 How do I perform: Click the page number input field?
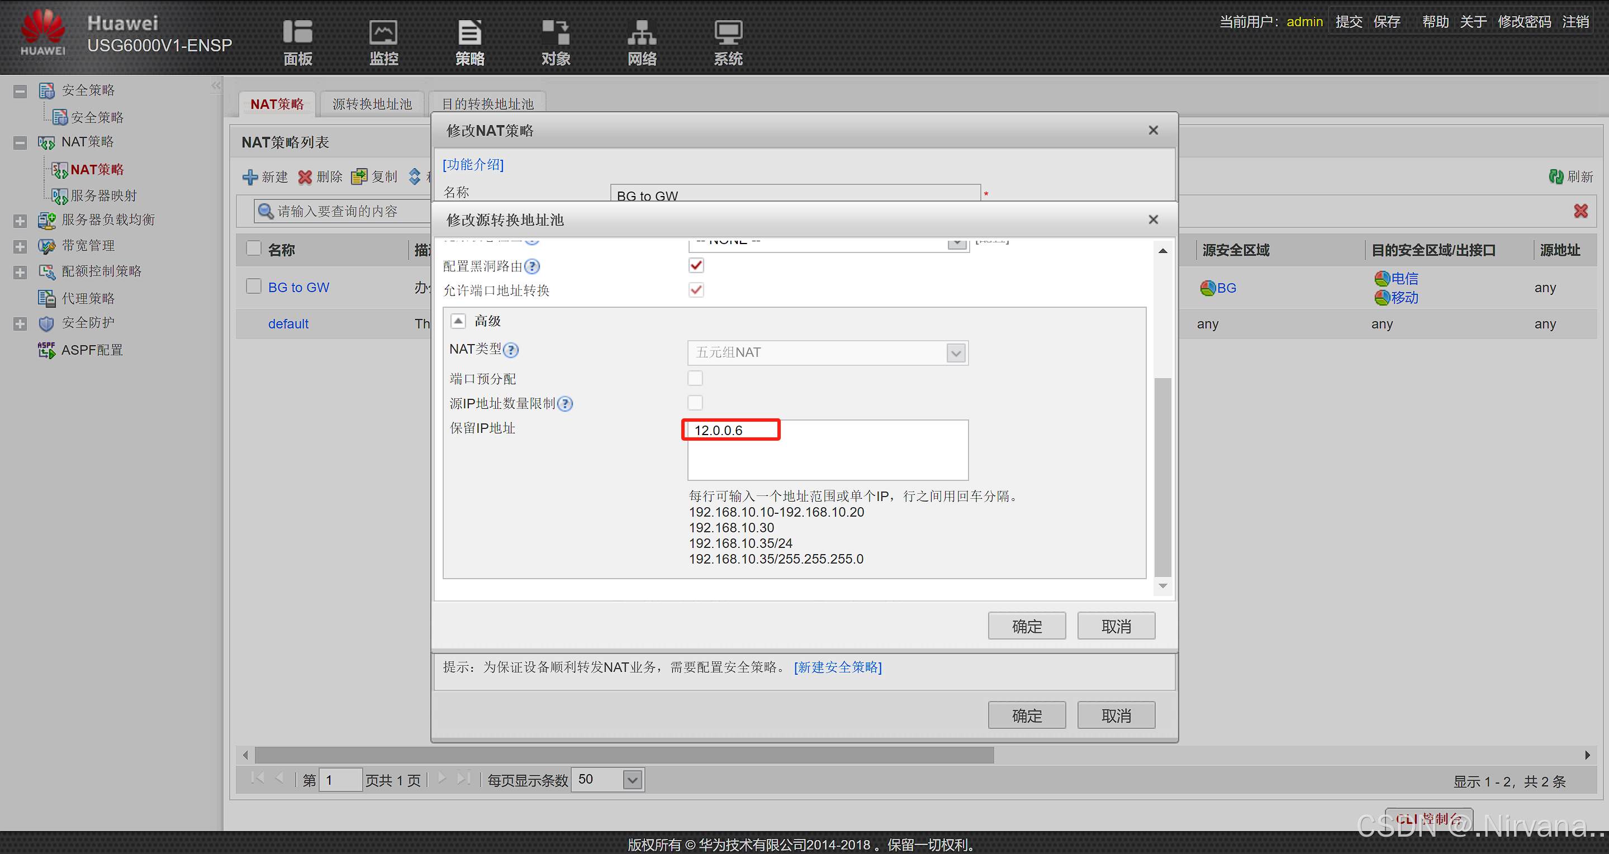pos(340,780)
